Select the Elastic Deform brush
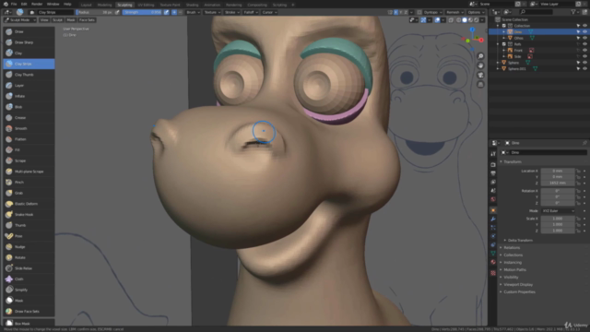The width and height of the screenshot is (590, 332). pyautogui.click(x=29, y=204)
